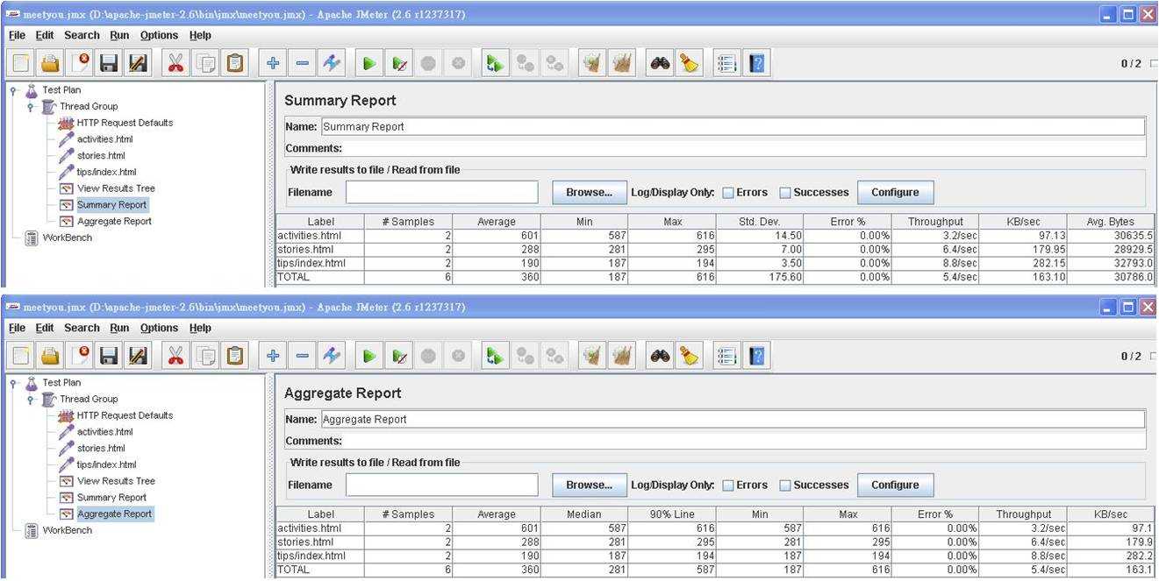Click Configure button in Aggregate Report window
Screen dimensions: 1159x581
click(895, 485)
